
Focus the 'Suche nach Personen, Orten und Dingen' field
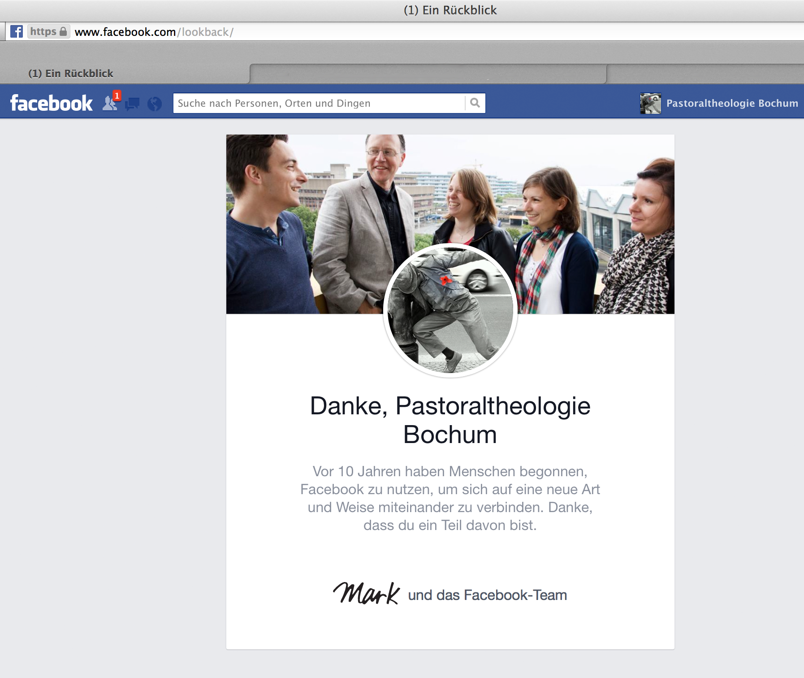[319, 103]
